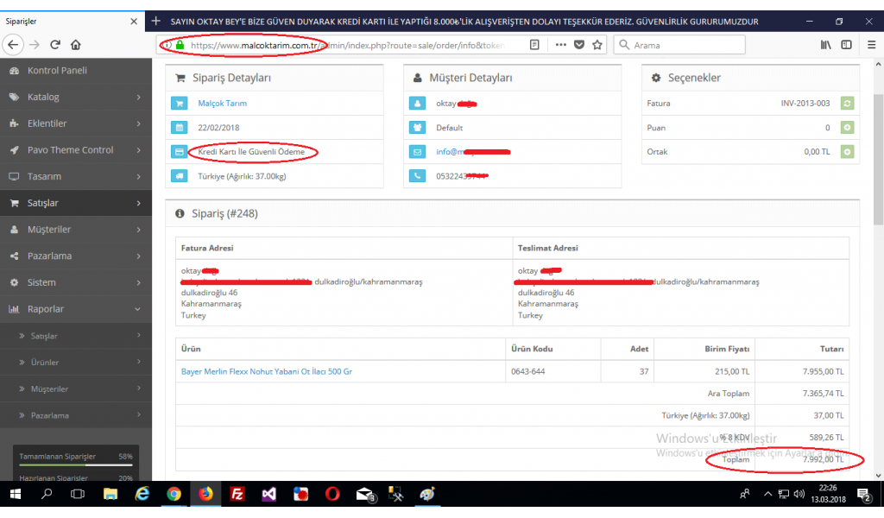This screenshot has height=518, width=884.
Task: Open a new tab with plus icon
Action: [156, 21]
